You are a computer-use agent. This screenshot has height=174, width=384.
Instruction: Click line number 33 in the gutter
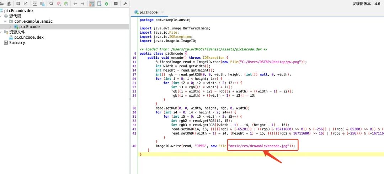(x=134, y=125)
